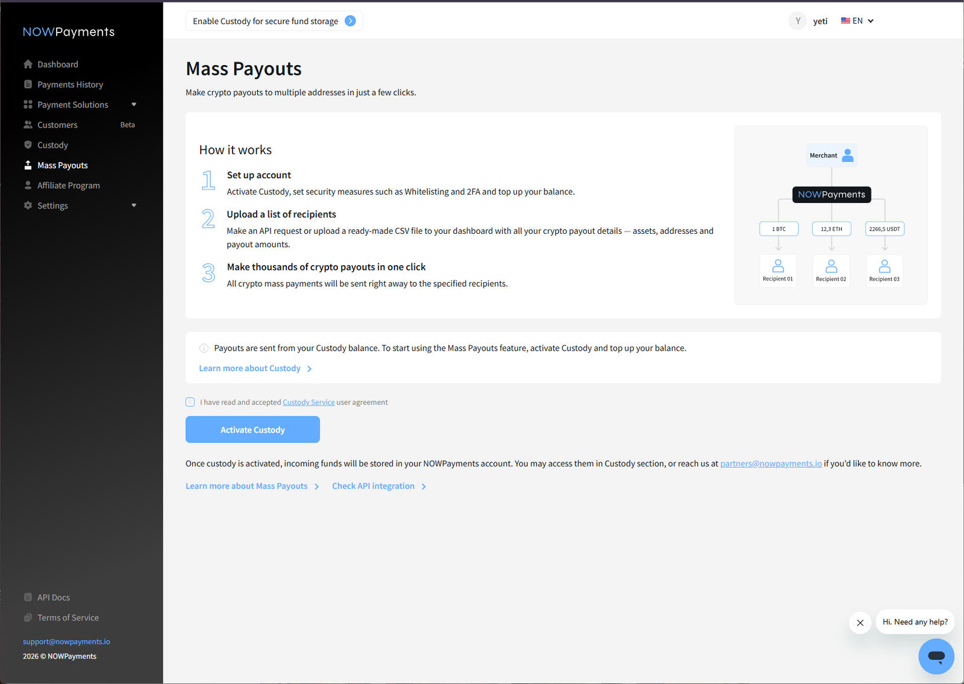Select the Settings gear icon
Image resolution: width=964 pixels, height=684 pixels.
tap(28, 205)
